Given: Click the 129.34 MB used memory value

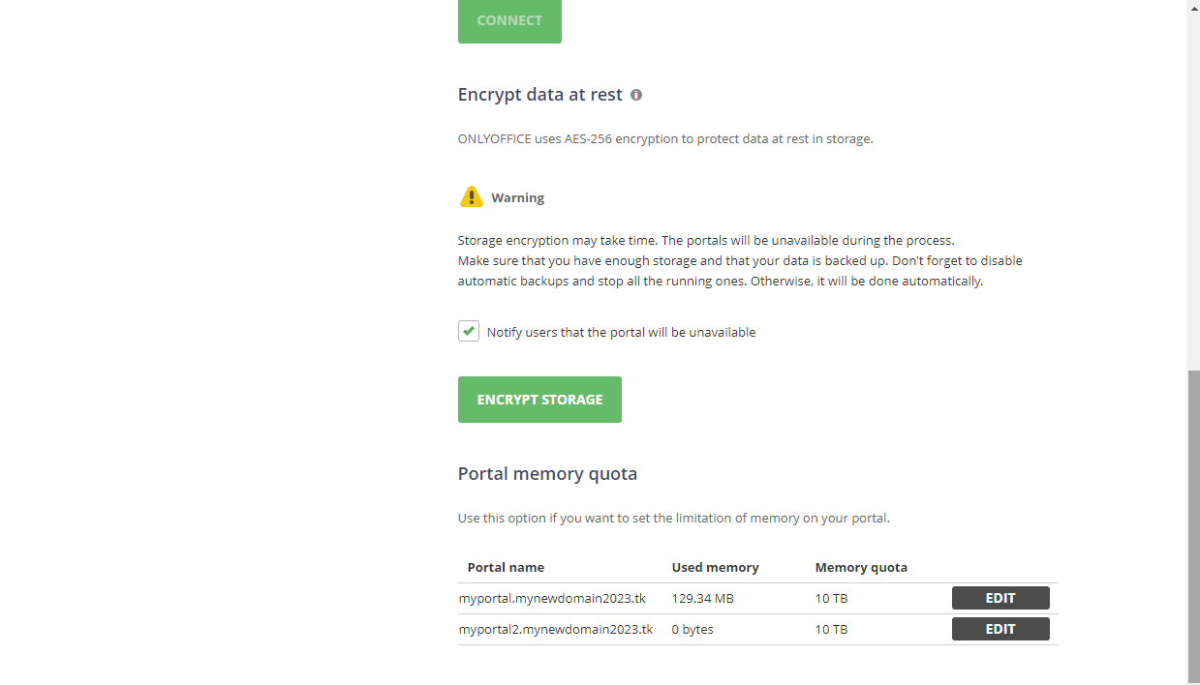Looking at the screenshot, I should click(x=702, y=598).
